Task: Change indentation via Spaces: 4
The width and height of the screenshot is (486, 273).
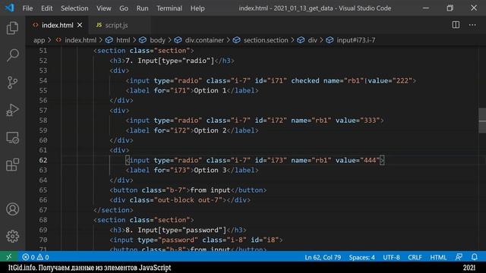Action: click(x=361, y=257)
